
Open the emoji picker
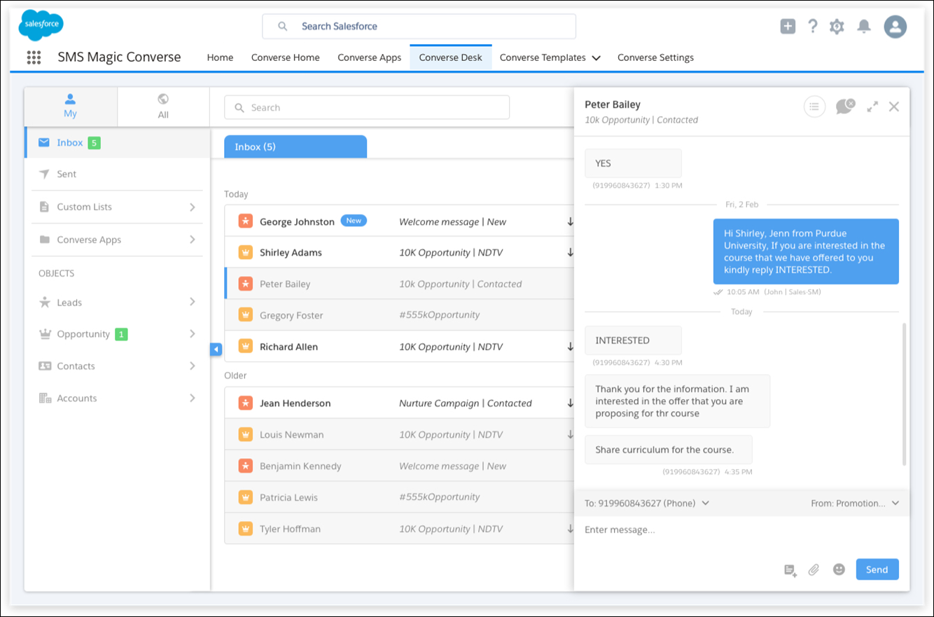pyautogui.click(x=839, y=569)
